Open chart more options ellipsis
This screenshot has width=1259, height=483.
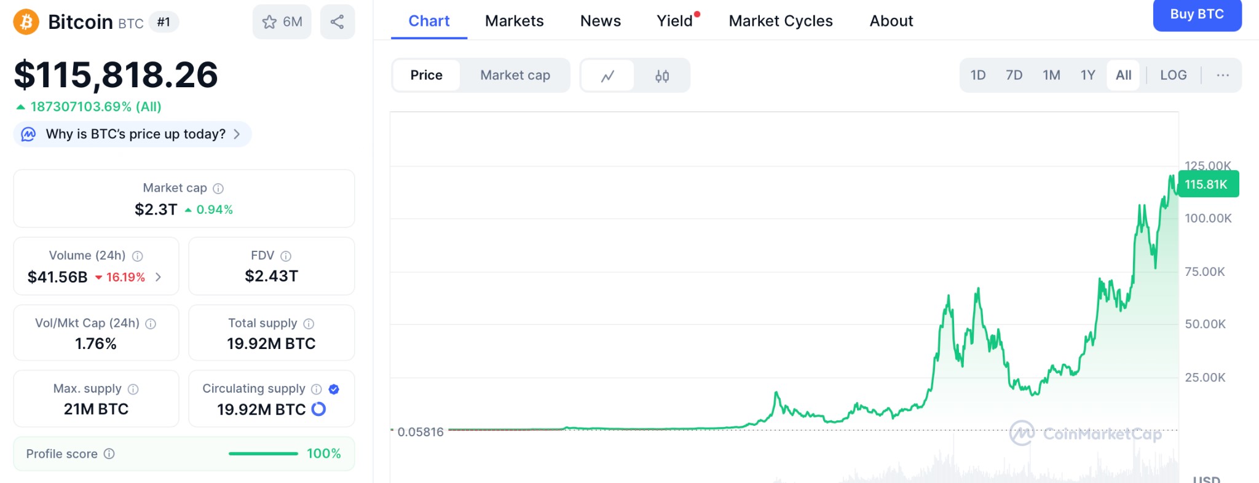pyautogui.click(x=1222, y=76)
